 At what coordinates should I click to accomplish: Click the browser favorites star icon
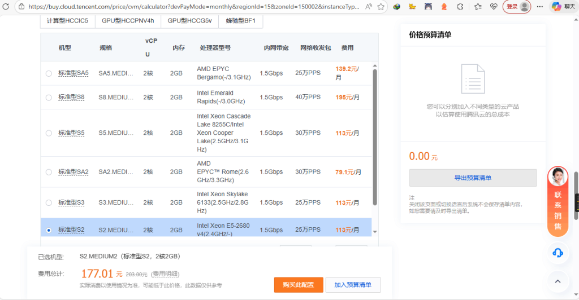click(381, 7)
